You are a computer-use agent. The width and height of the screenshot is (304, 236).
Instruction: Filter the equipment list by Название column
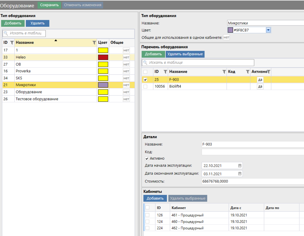(x=224, y=72)
